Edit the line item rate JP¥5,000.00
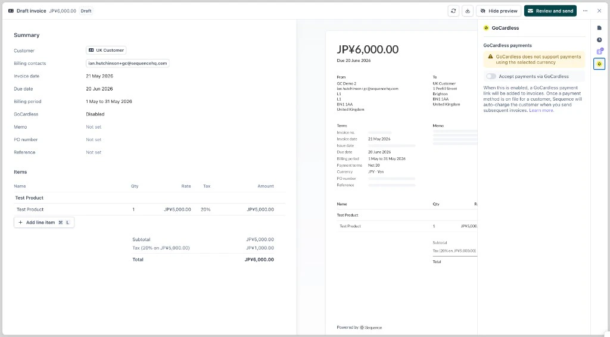This screenshot has height=337, width=610. click(178, 210)
